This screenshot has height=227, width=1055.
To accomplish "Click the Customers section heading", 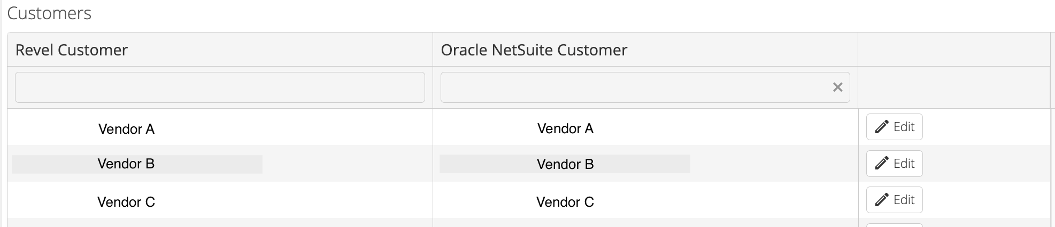I will point(49,13).
